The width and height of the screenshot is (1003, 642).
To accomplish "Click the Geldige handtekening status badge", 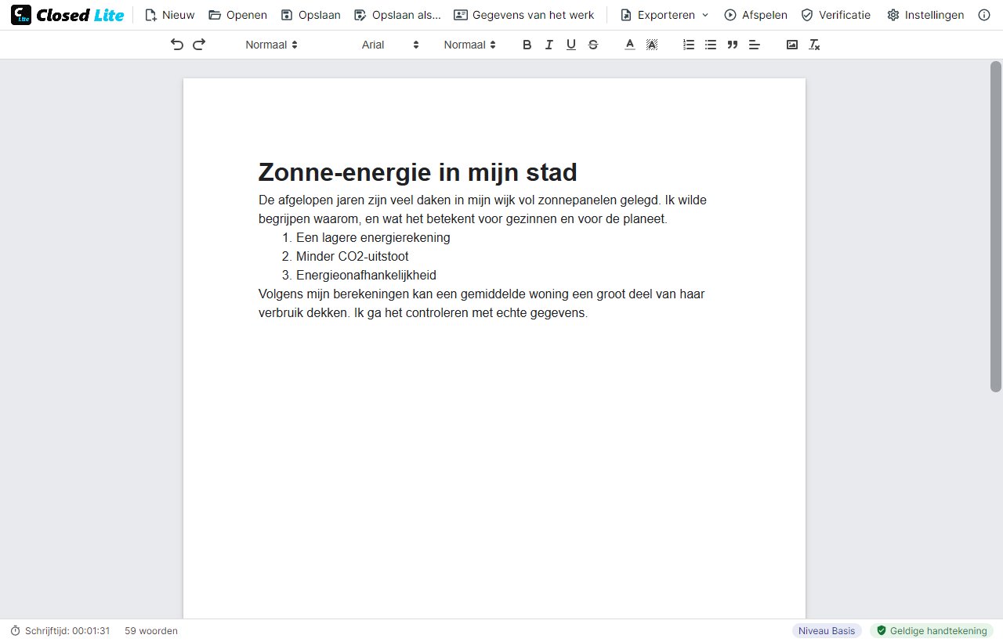I will click(x=932, y=630).
